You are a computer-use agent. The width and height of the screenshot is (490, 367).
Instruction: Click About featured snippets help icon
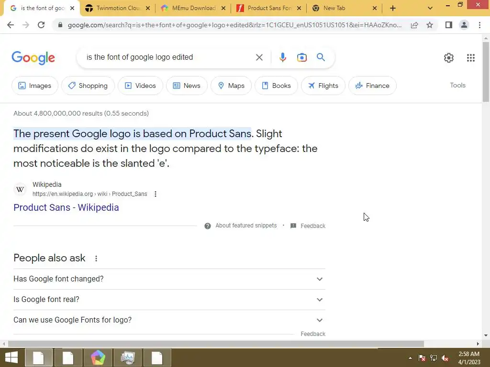(x=208, y=226)
